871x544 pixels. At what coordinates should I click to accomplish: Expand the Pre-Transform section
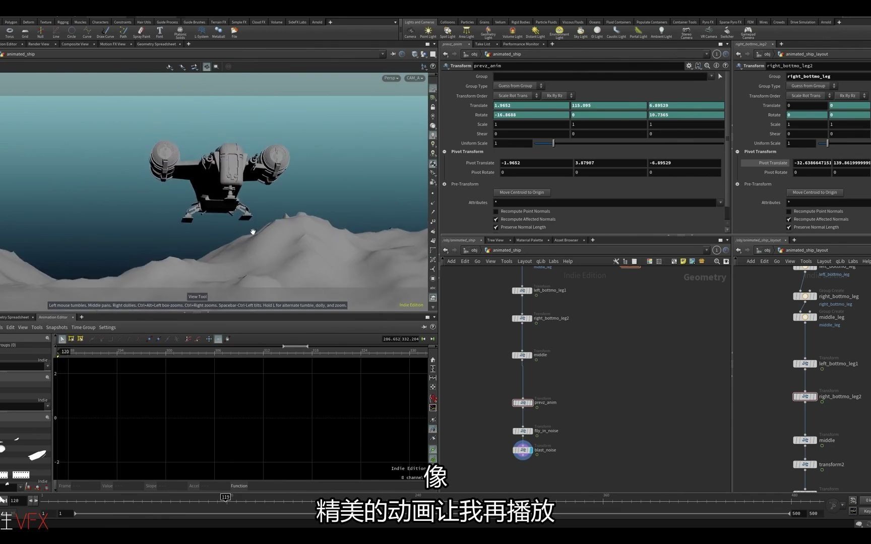click(x=445, y=184)
